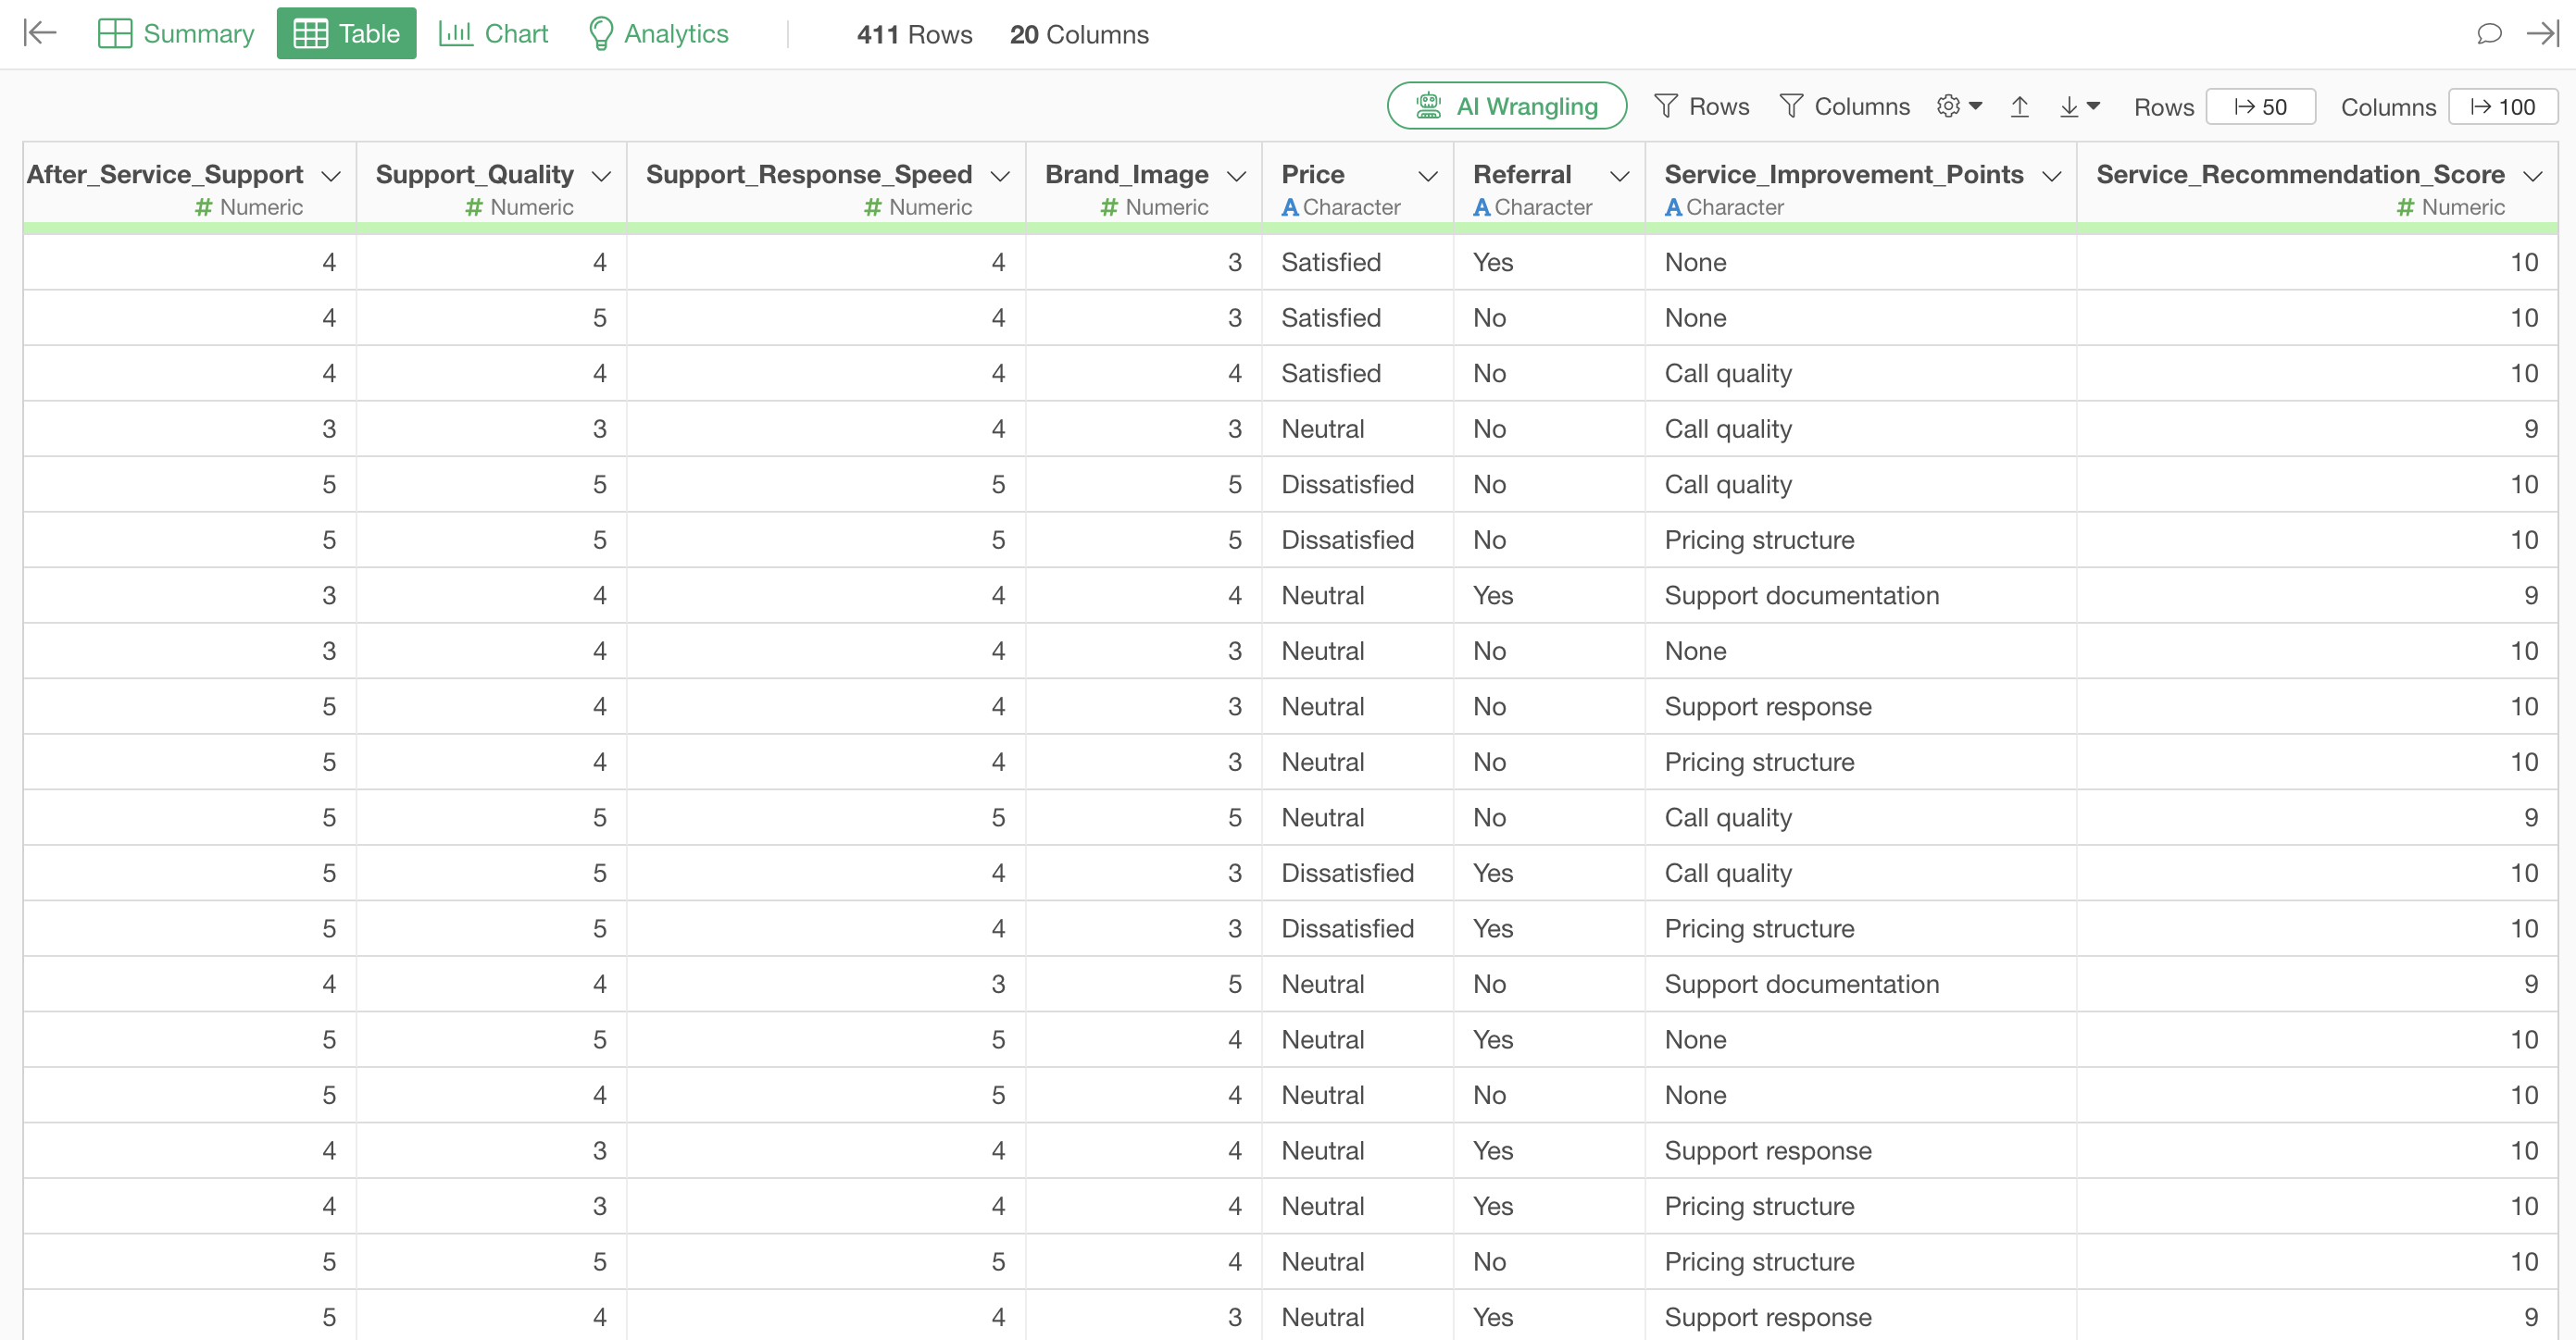The width and height of the screenshot is (2576, 1340).
Task: Open the comments speech bubble icon
Action: [2489, 33]
